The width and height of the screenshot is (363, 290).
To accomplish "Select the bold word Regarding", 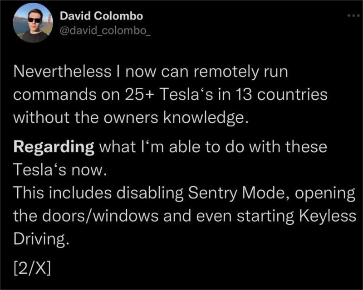I will 54,147.
